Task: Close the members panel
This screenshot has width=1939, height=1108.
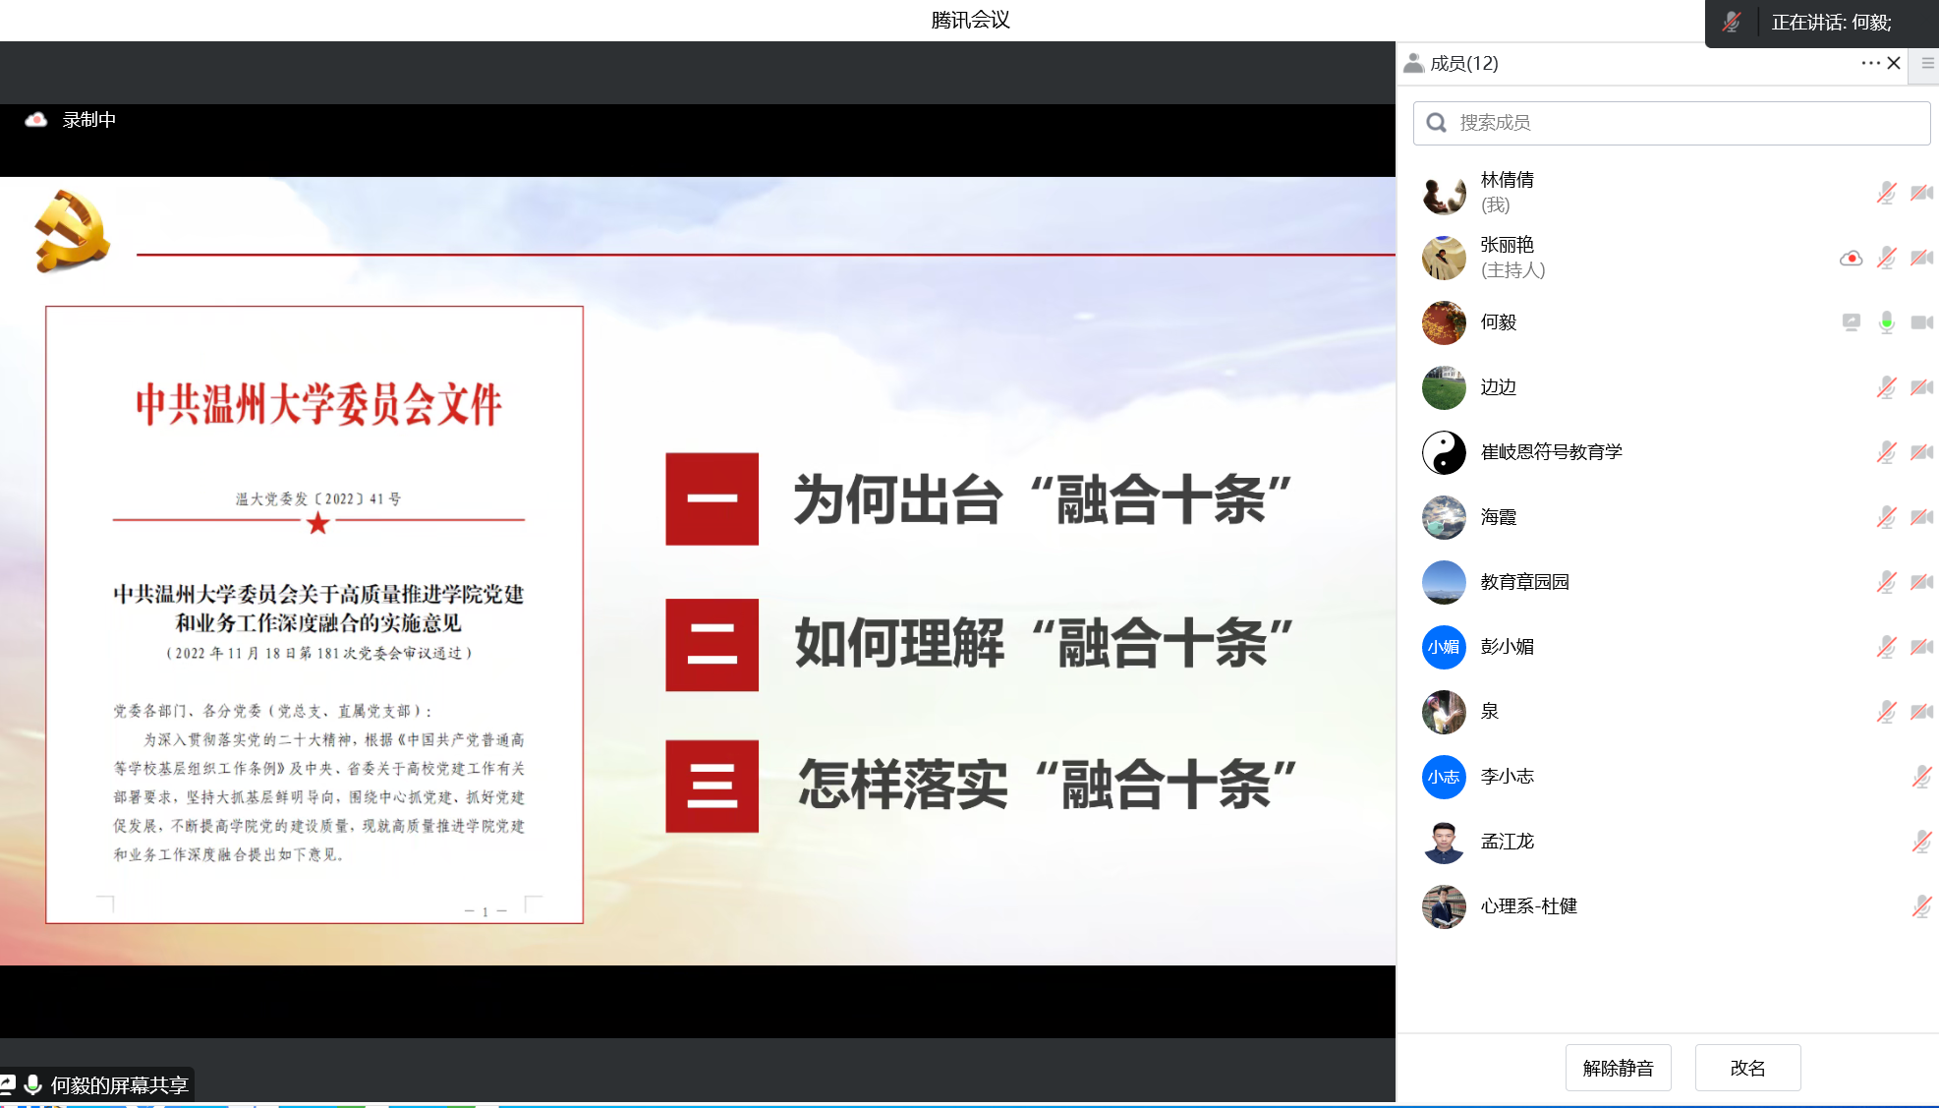Action: (1894, 63)
